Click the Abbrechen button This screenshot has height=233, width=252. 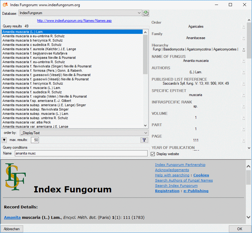coord(12,229)
